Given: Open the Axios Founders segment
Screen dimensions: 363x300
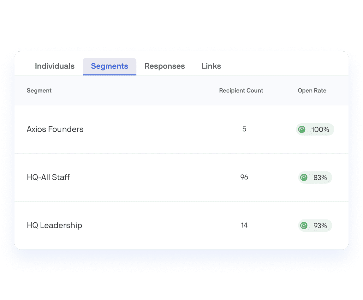Looking at the screenshot, I should pos(55,129).
